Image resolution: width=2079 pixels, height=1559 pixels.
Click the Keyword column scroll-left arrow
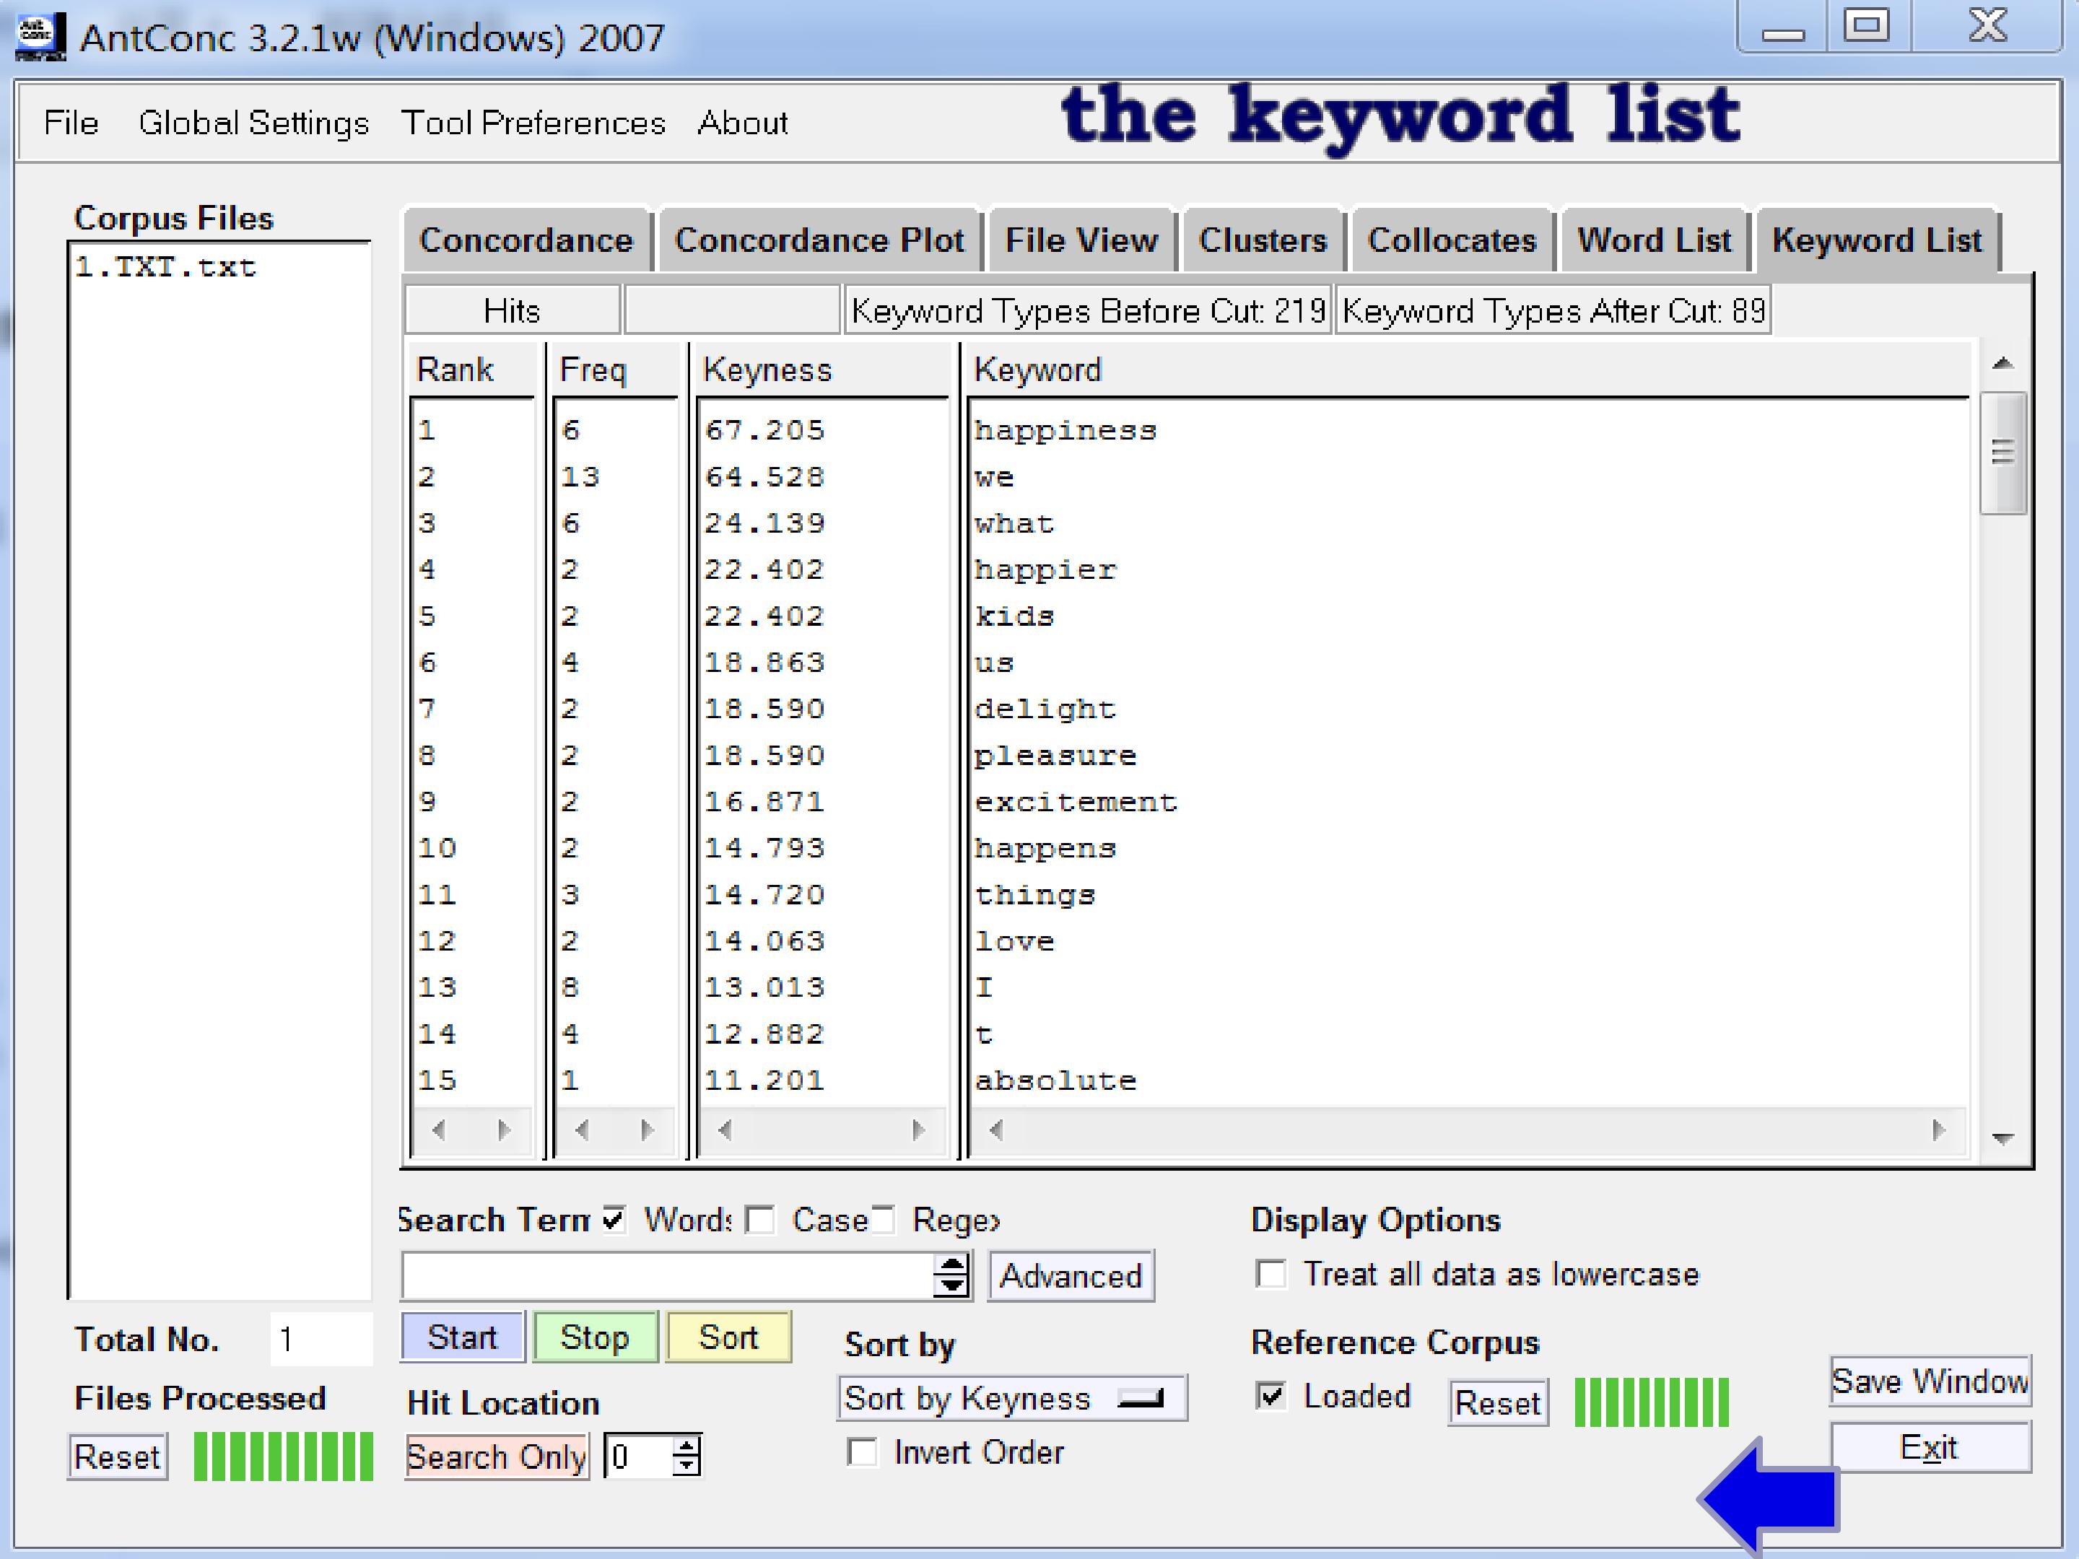pyautogui.click(x=996, y=1130)
